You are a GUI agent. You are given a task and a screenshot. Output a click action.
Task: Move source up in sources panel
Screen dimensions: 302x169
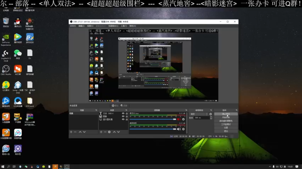114,132
